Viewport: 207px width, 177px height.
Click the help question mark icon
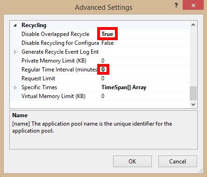(x=176, y=6)
